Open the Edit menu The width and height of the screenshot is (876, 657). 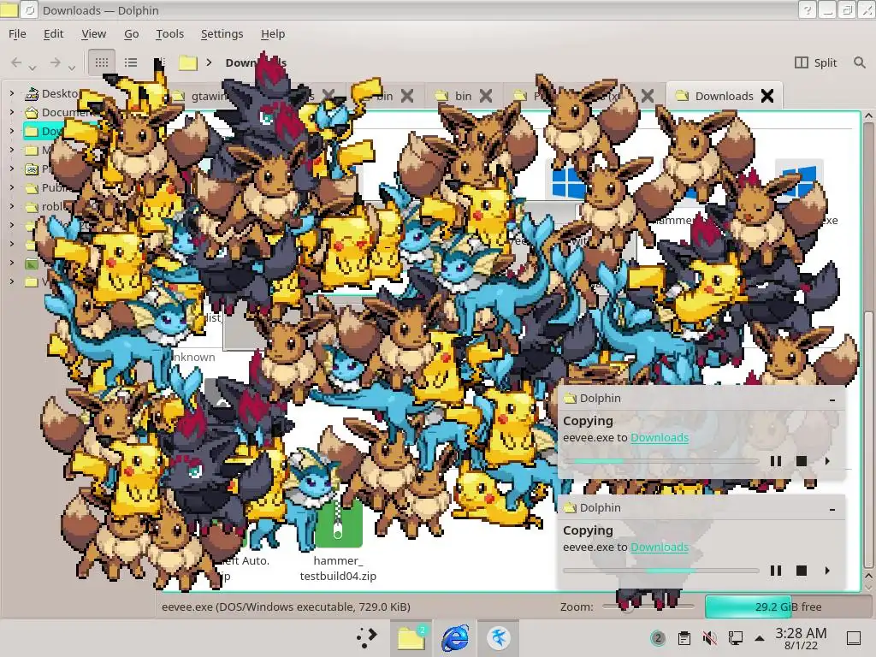tap(53, 34)
